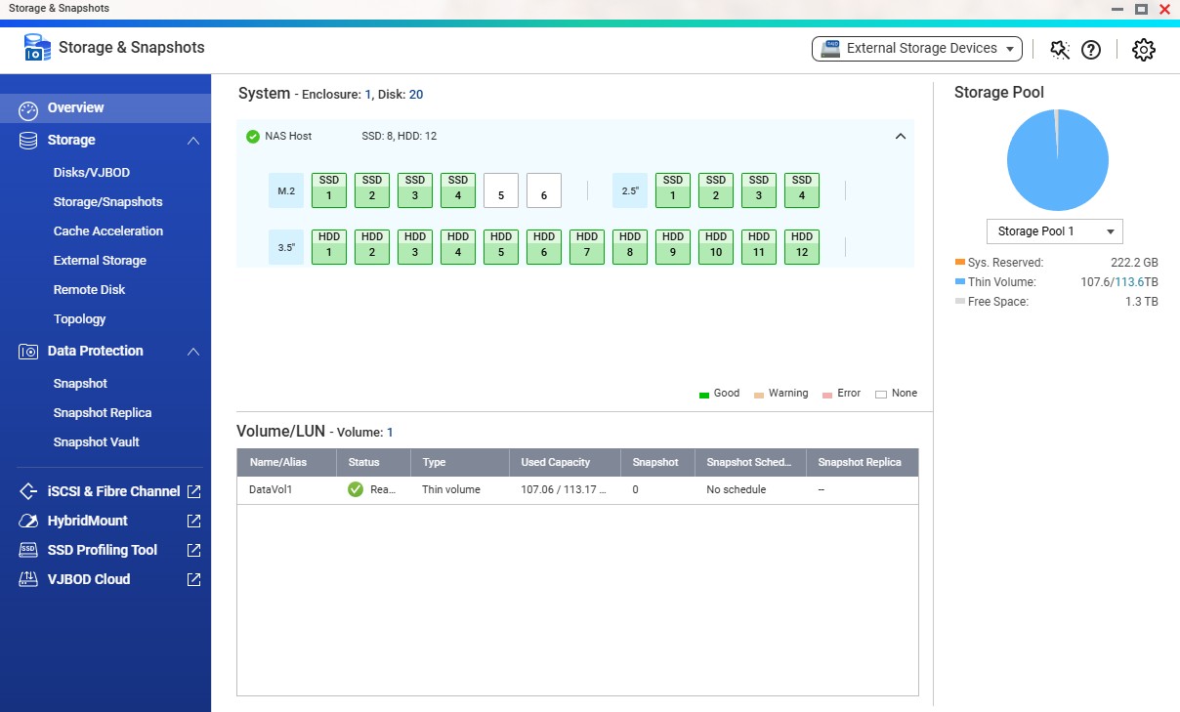Collapse the Storage sidebar section
This screenshot has height=712, width=1180.
click(193, 141)
